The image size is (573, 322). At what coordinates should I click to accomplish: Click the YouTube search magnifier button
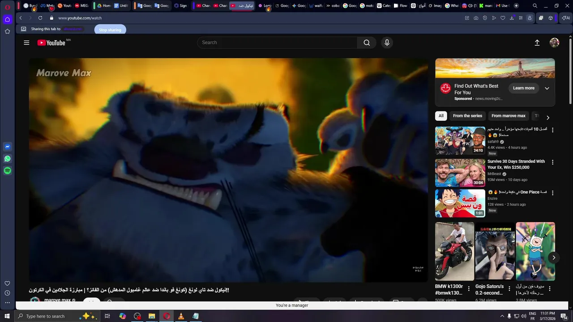pyautogui.click(x=367, y=42)
